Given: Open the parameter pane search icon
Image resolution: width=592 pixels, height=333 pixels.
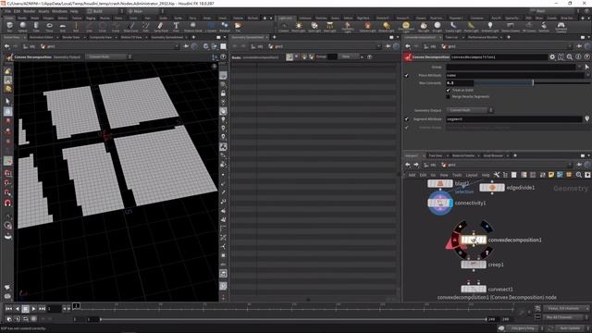Looking at the screenshot, I should click(x=570, y=57).
